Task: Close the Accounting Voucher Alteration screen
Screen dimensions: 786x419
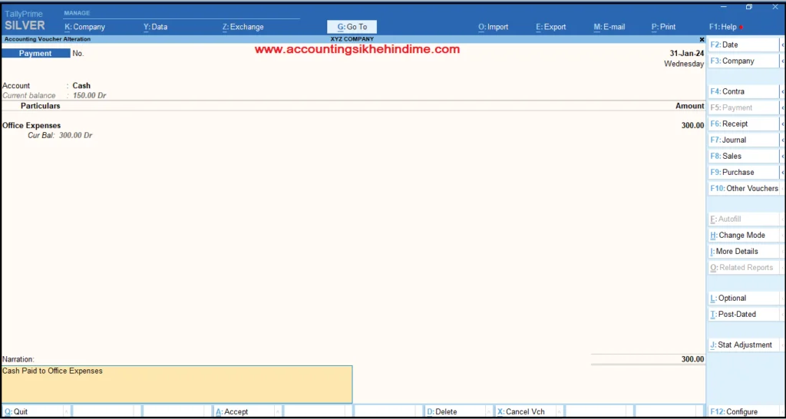Action: pos(702,39)
